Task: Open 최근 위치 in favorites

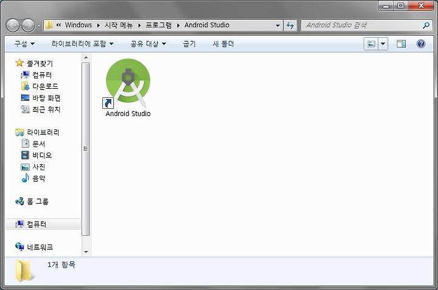Action: 46,109
